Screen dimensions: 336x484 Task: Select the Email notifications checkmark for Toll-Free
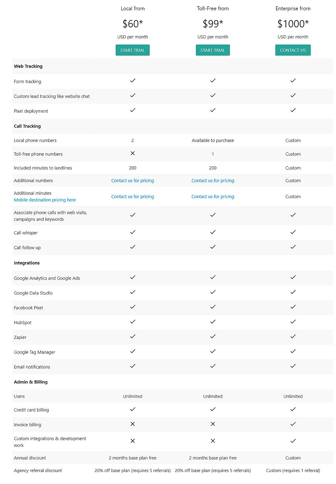click(x=213, y=366)
